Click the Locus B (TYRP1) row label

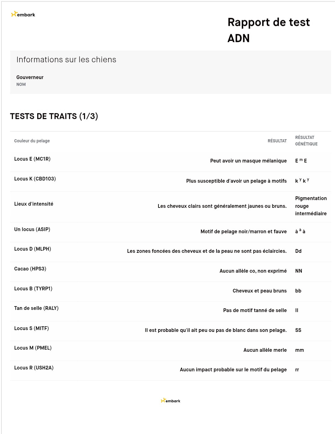coord(33,289)
